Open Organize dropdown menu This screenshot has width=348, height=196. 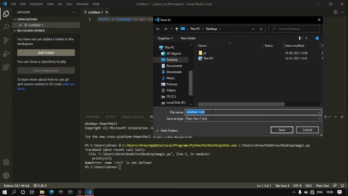[x=165, y=38]
